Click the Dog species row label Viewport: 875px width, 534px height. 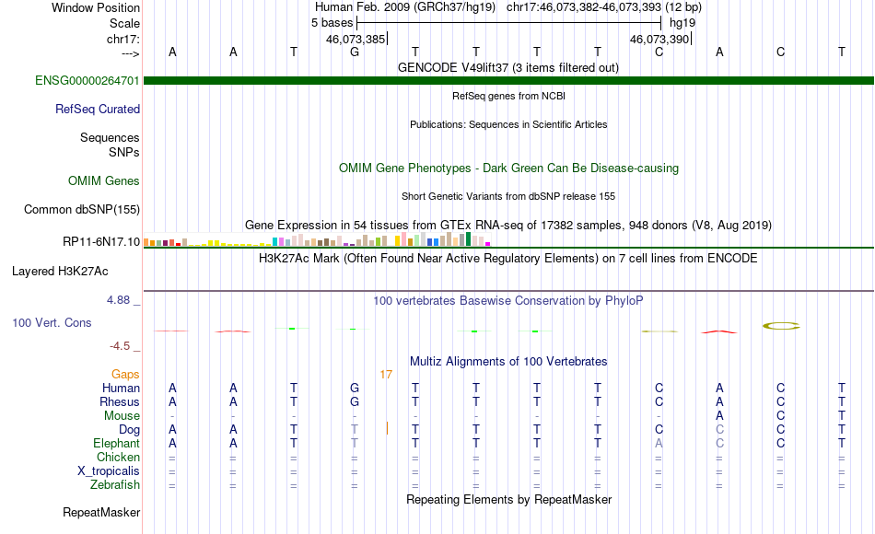[x=130, y=430]
